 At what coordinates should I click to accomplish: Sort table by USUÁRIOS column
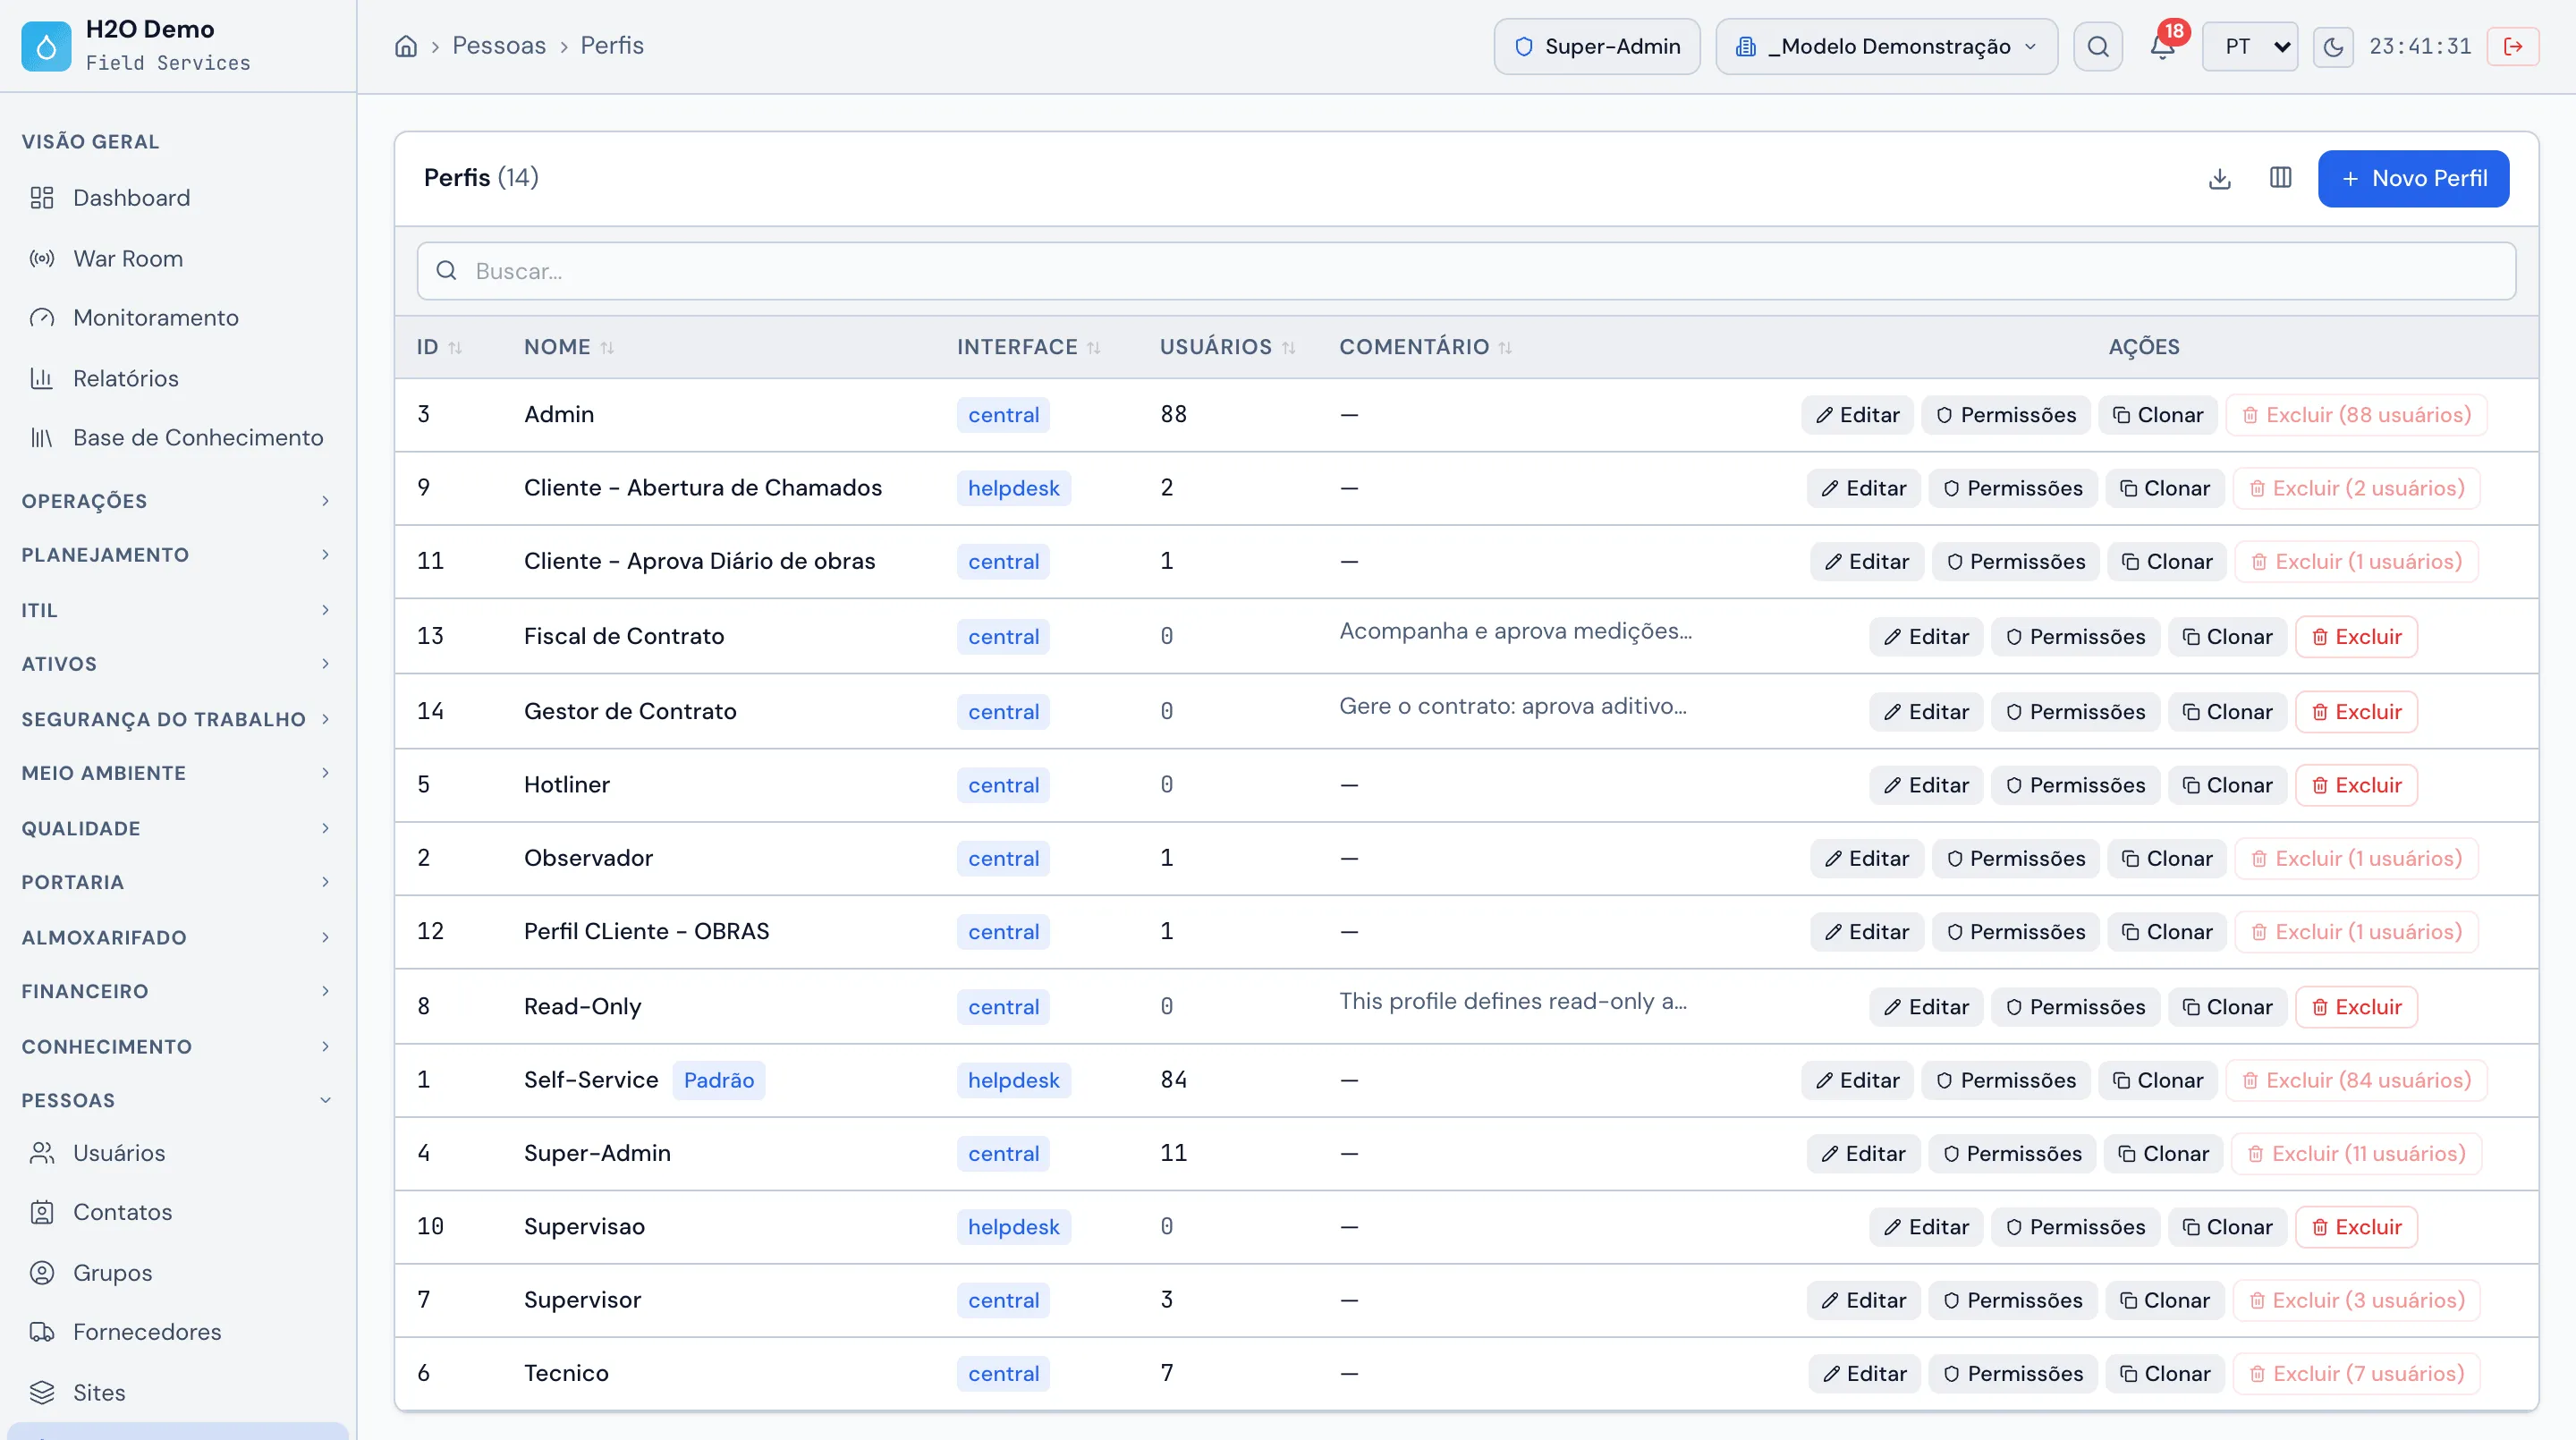[1228, 347]
